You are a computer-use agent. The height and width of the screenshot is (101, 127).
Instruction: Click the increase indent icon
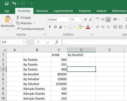(x=120, y=27)
